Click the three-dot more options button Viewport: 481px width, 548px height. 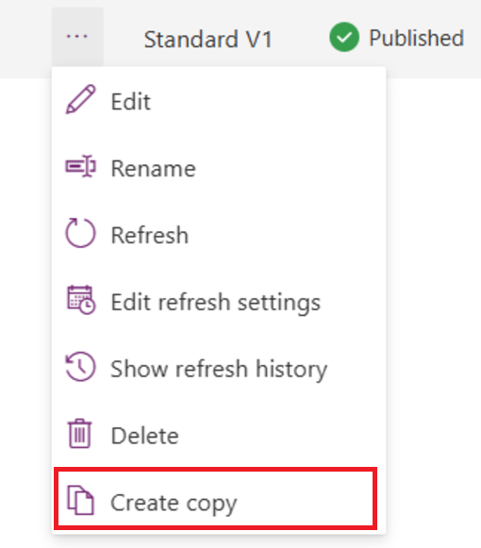pyautogui.click(x=77, y=37)
